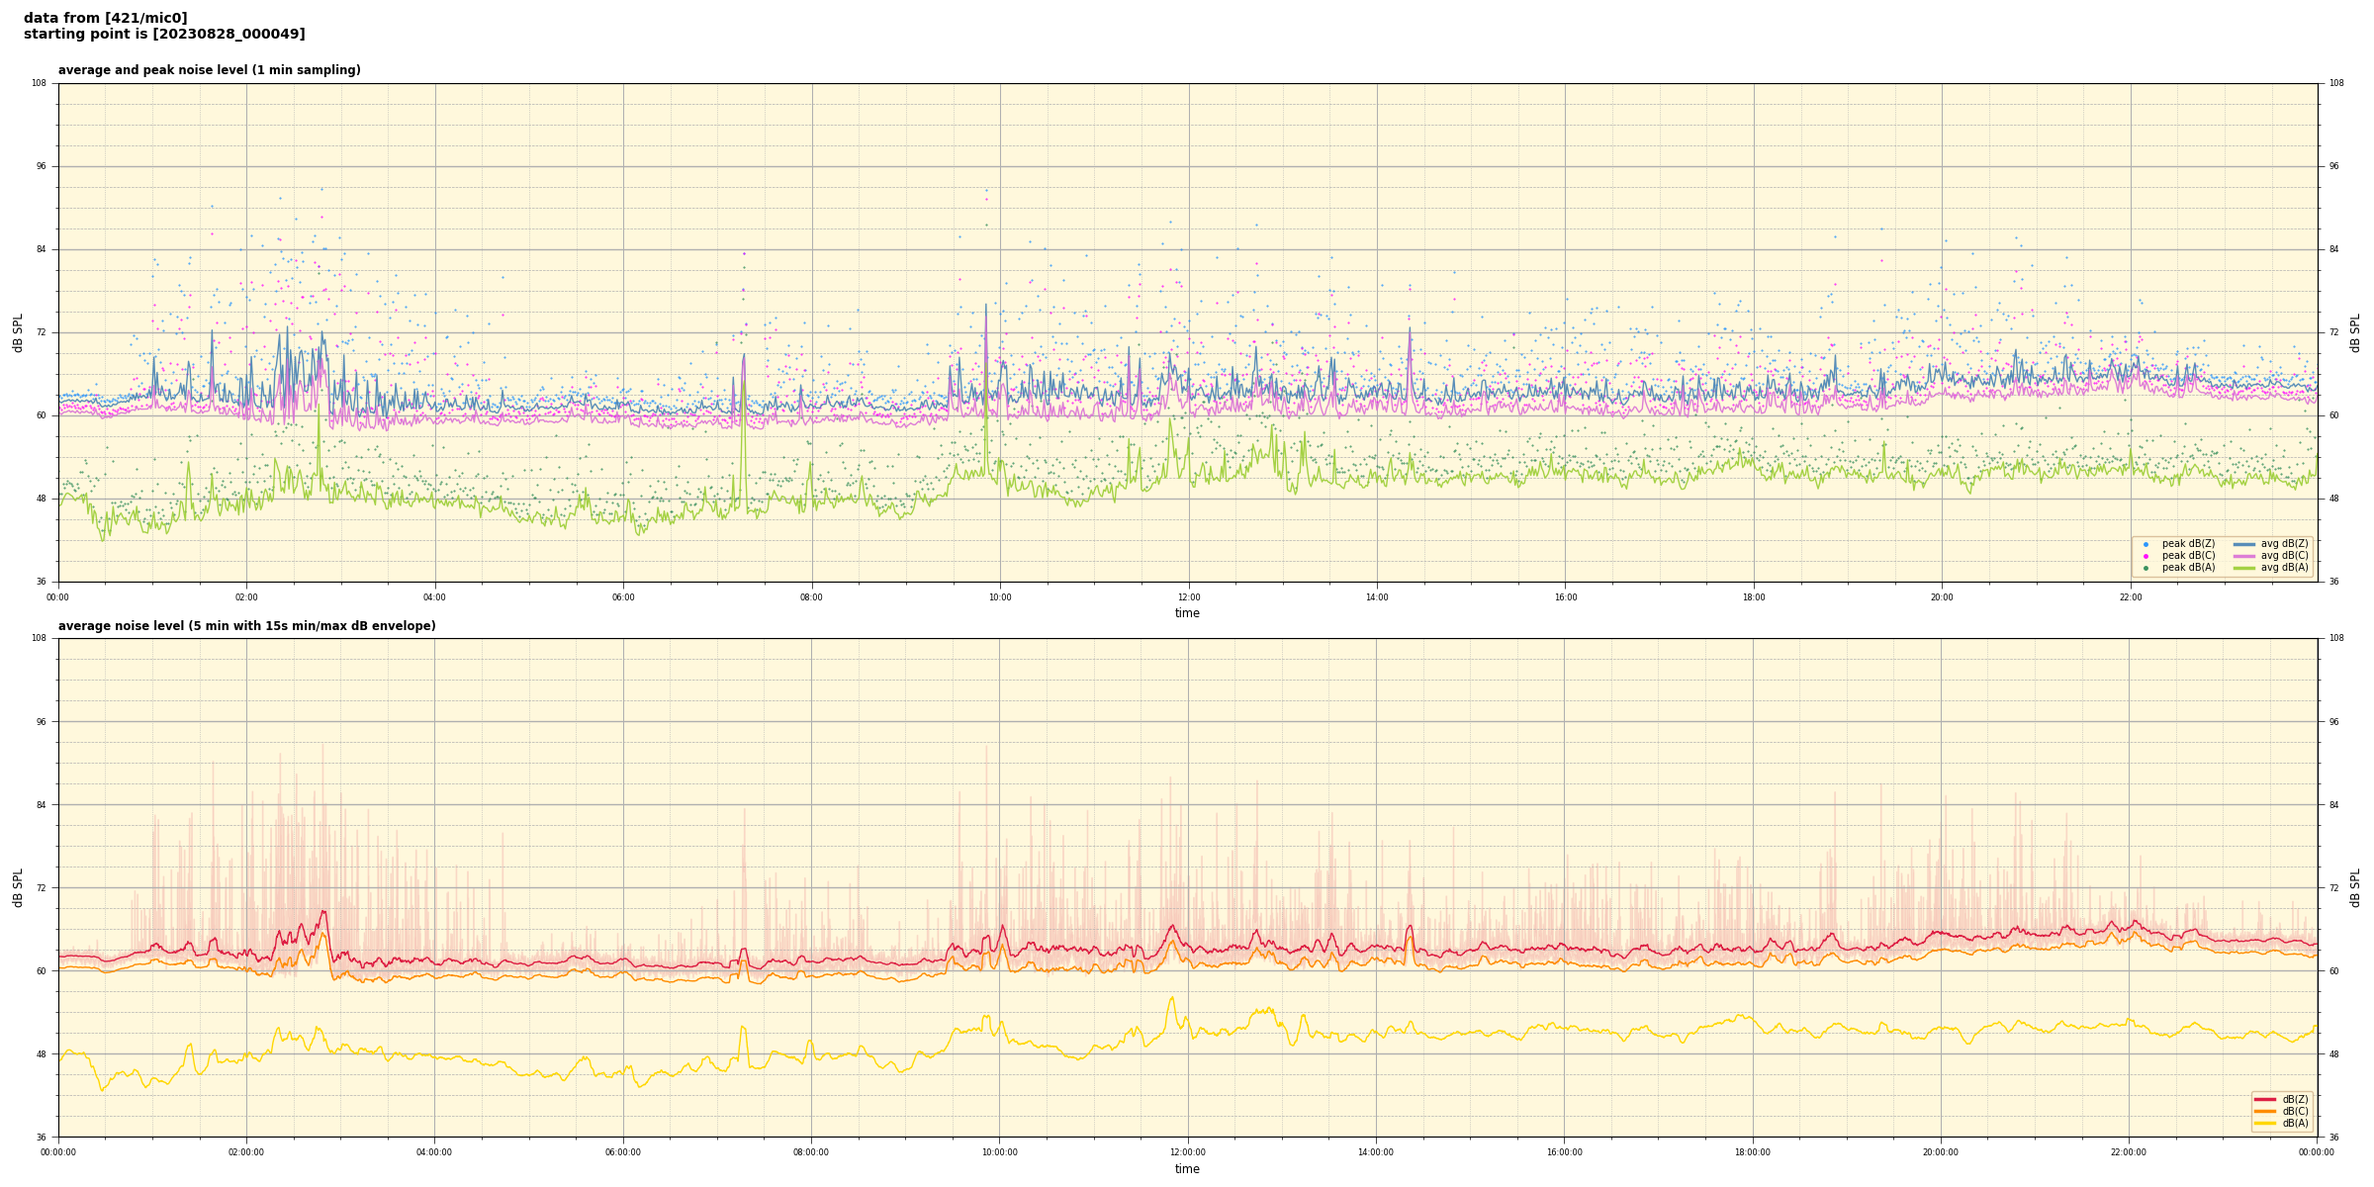The height and width of the screenshot is (1187, 2374).
Task: Click the 18:00:00 tick on bottom chart axis
Action: pos(1752,1152)
